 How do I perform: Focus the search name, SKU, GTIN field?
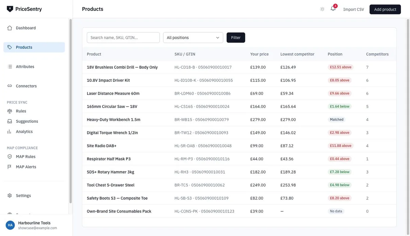click(123, 38)
